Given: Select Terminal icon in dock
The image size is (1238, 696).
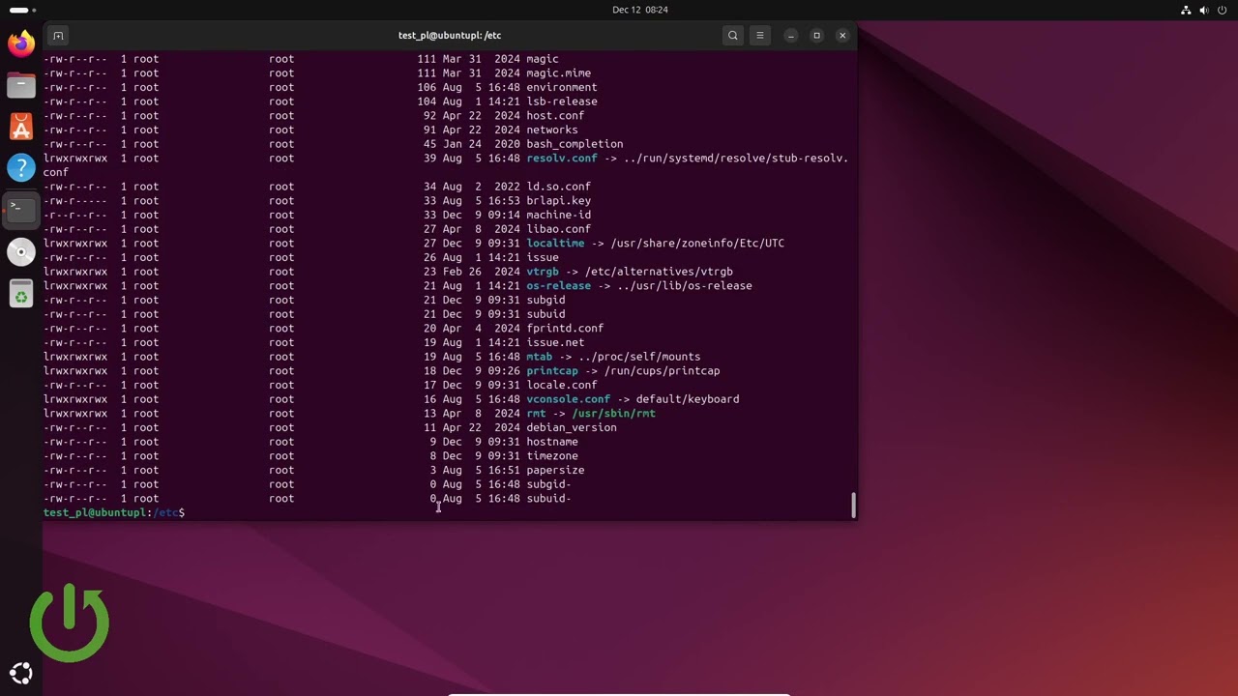Looking at the screenshot, I should pos(21,210).
